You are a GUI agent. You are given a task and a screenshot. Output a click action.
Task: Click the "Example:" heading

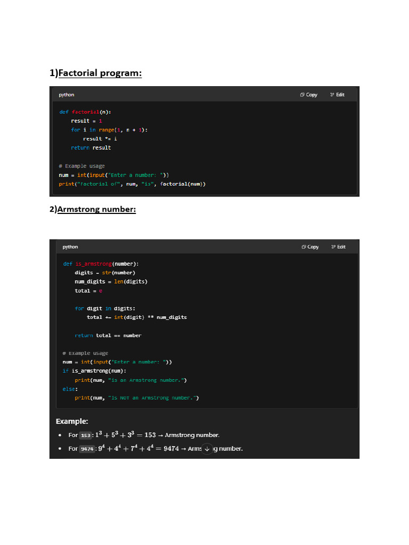(72, 421)
